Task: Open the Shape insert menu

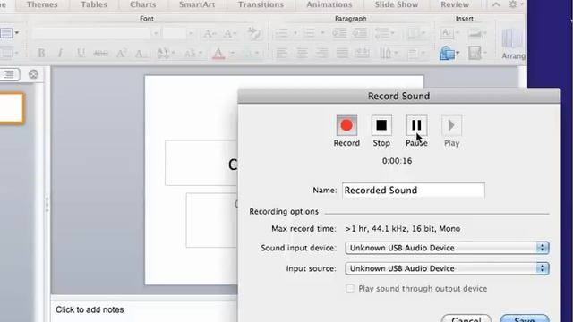Action: tap(449, 54)
